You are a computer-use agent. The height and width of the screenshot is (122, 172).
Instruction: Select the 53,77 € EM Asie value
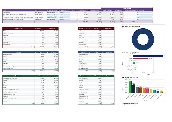click(x=40, y=59)
